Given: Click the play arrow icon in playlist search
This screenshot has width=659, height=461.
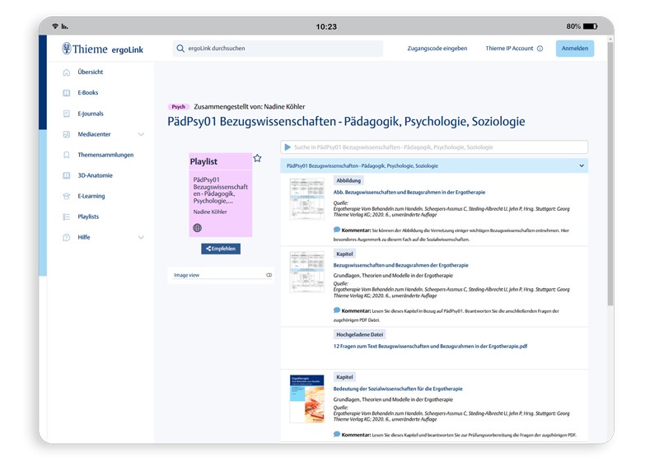Looking at the screenshot, I should (287, 147).
